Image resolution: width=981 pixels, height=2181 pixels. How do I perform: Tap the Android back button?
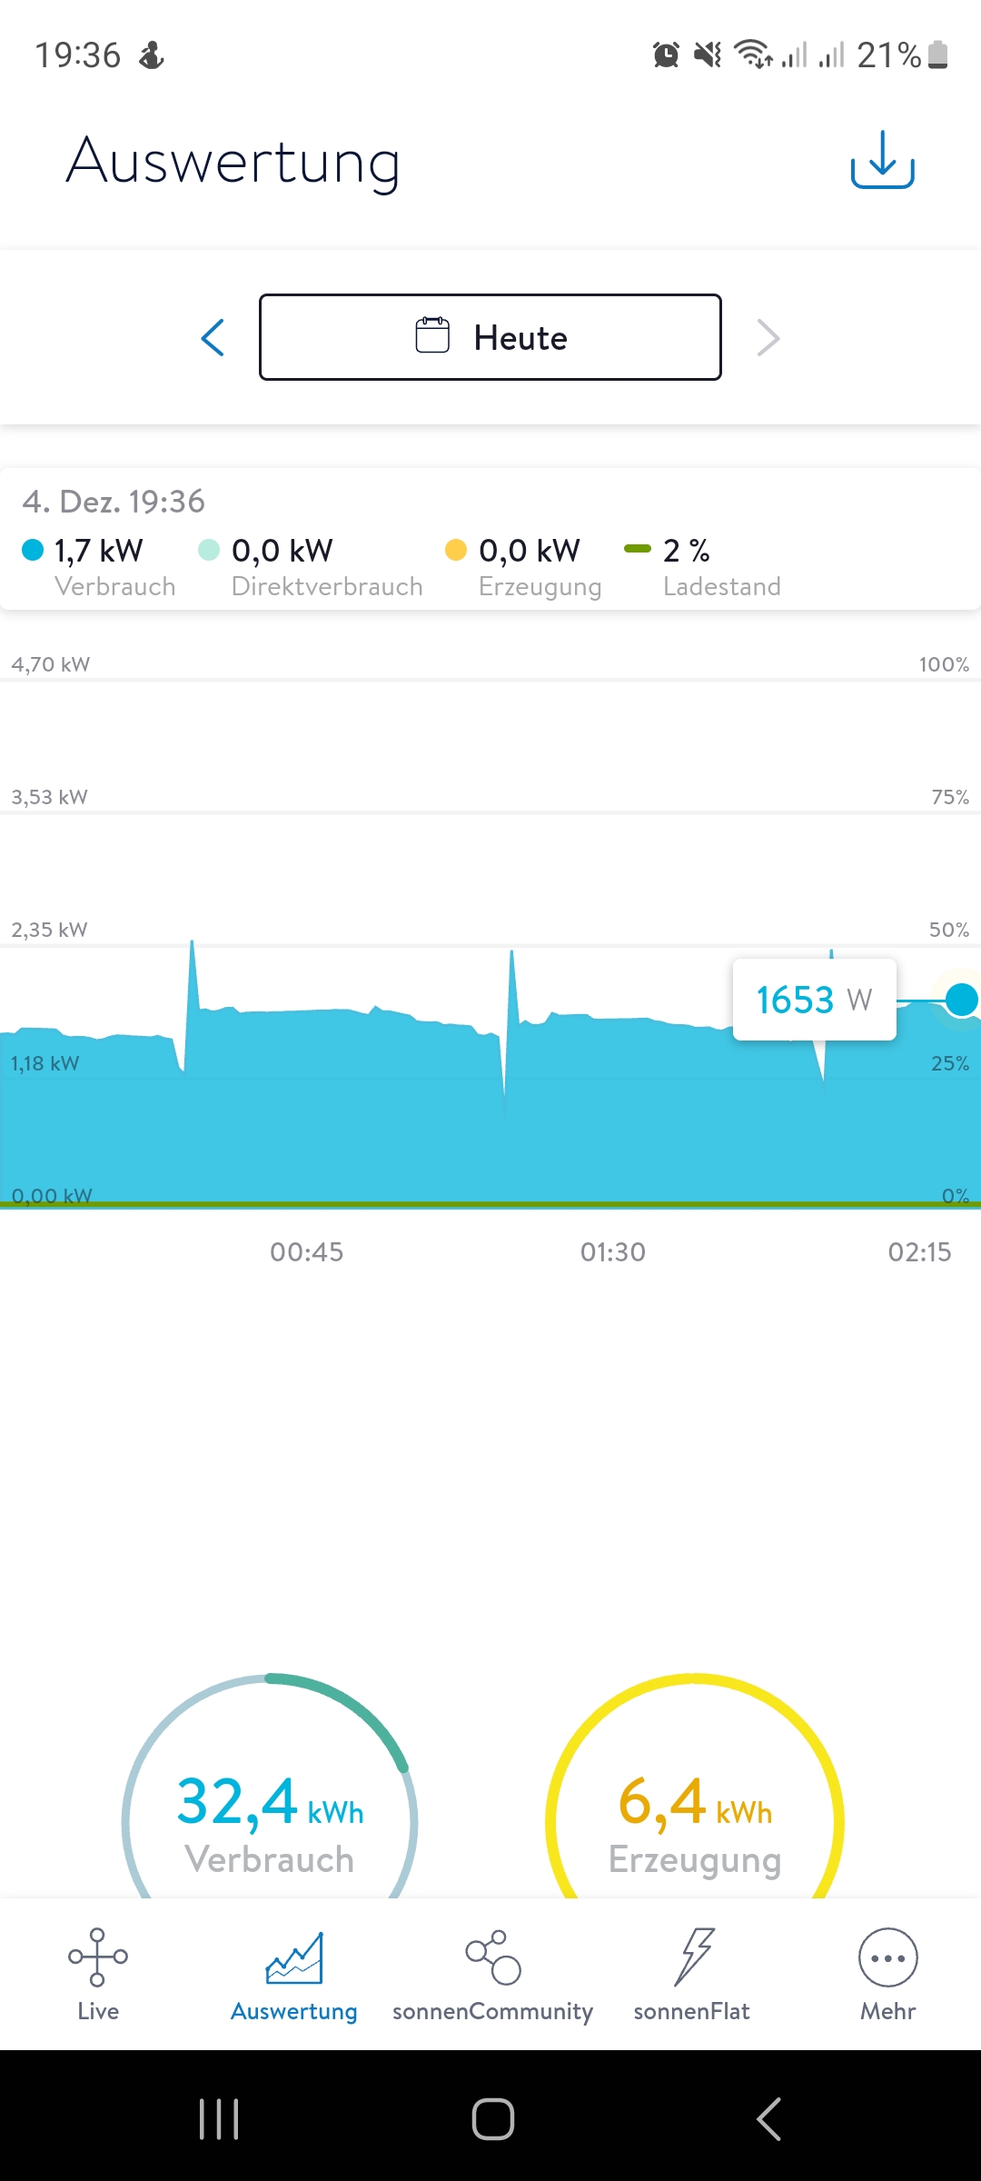coord(768,2119)
